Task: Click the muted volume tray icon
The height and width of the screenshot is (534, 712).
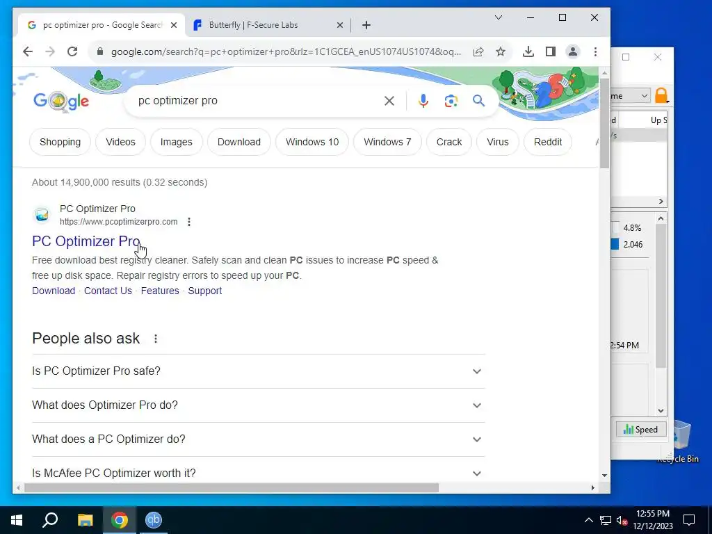Action: point(622,520)
